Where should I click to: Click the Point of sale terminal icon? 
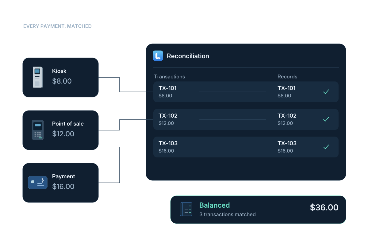pyautogui.click(x=38, y=130)
